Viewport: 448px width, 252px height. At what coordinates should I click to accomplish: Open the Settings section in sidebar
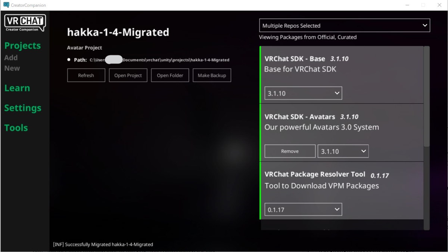pos(23,108)
